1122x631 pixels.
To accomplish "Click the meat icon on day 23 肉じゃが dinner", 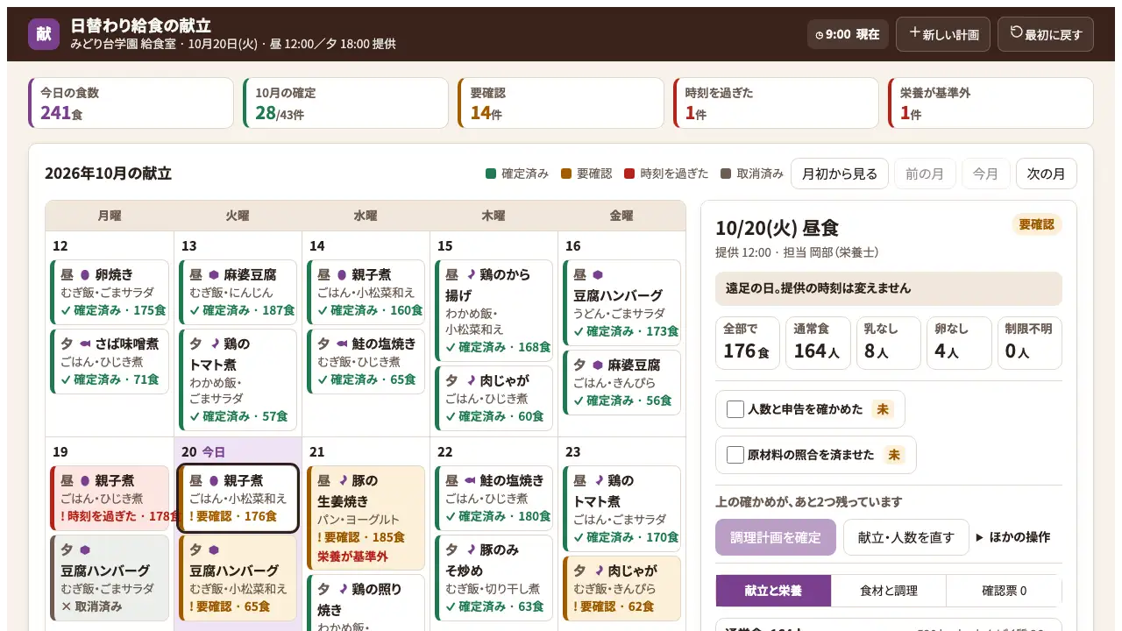I will click(598, 571).
